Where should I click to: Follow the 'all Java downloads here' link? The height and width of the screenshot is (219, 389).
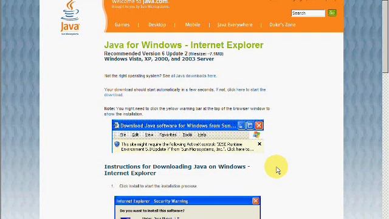click(194, 75)
